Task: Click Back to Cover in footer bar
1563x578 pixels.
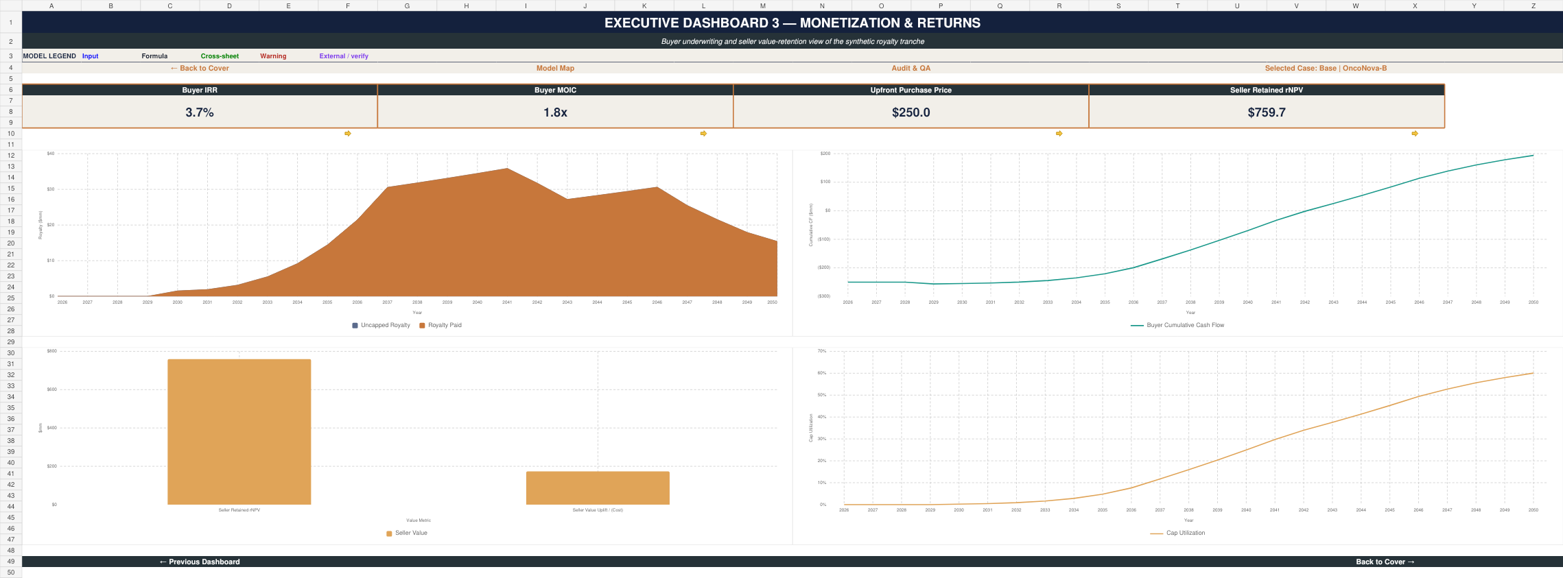Action: click(1385, 562)
